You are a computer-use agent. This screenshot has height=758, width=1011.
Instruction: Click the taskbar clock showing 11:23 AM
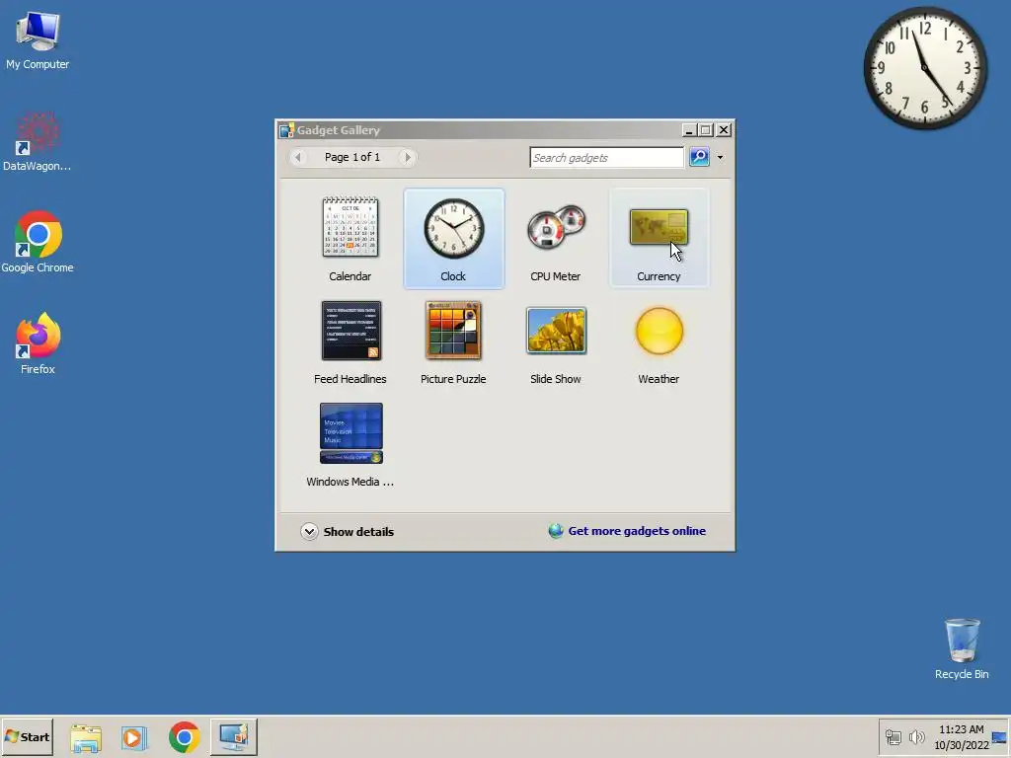click(x=962, y=736)
